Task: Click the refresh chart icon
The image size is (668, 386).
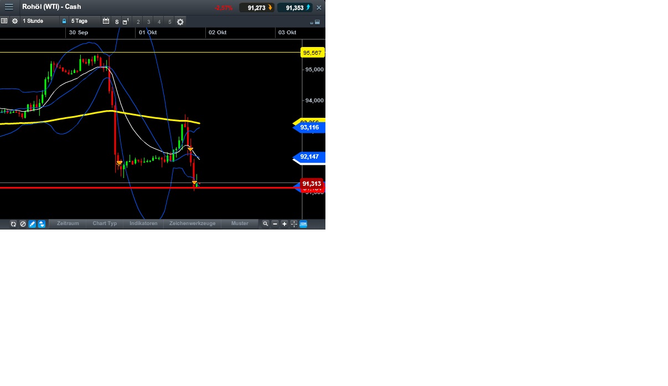Action: click(x=13, y=224)
